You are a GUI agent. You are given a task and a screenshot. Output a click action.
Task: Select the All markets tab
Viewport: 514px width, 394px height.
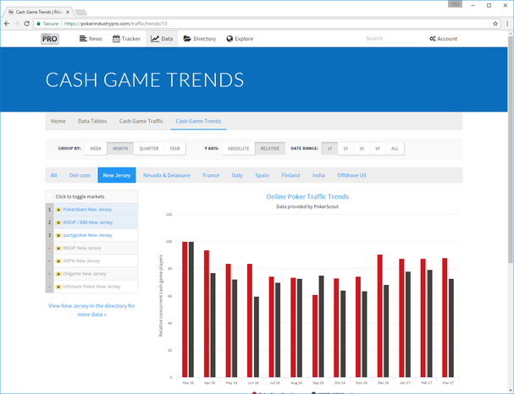coord(53,175)
